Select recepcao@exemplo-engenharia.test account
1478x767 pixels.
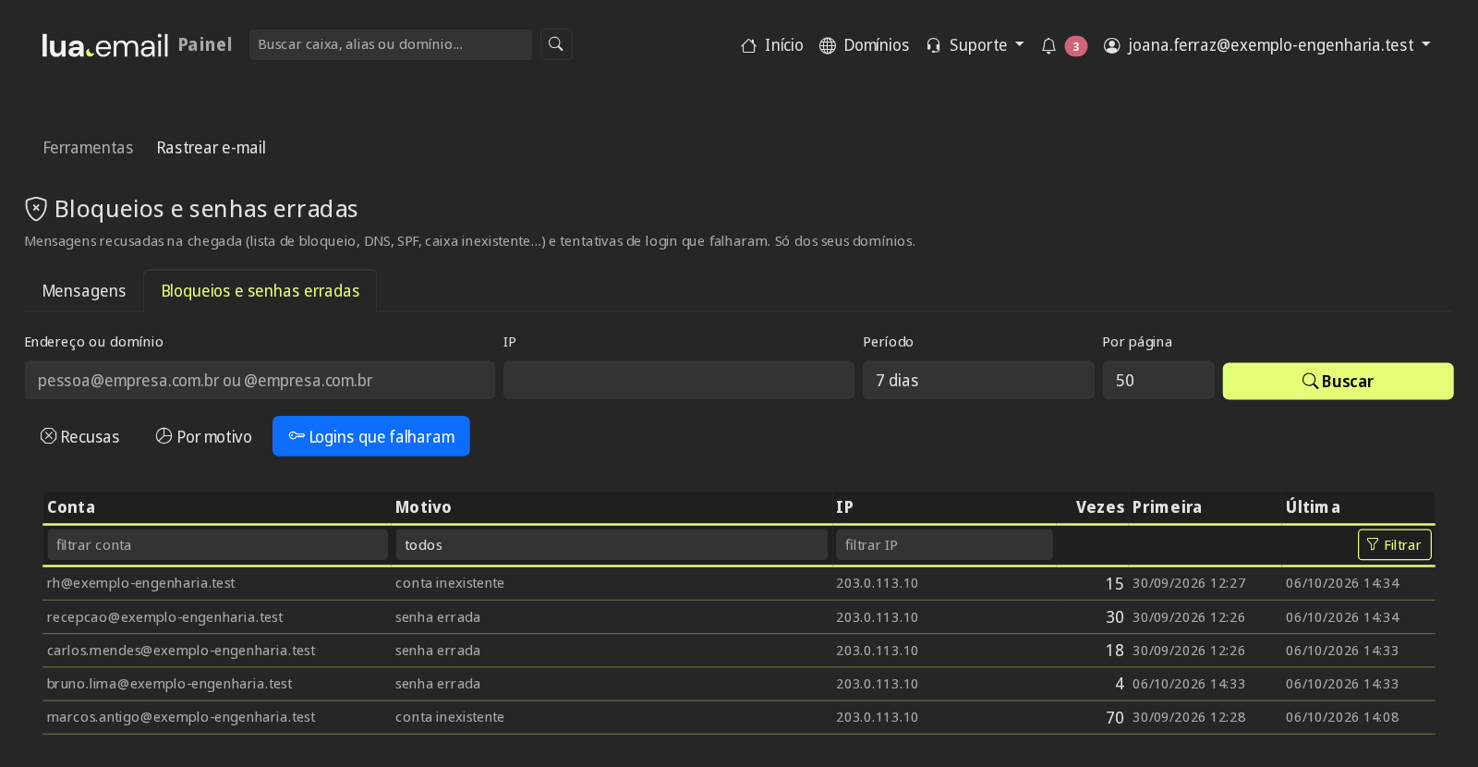click(164, 617)
